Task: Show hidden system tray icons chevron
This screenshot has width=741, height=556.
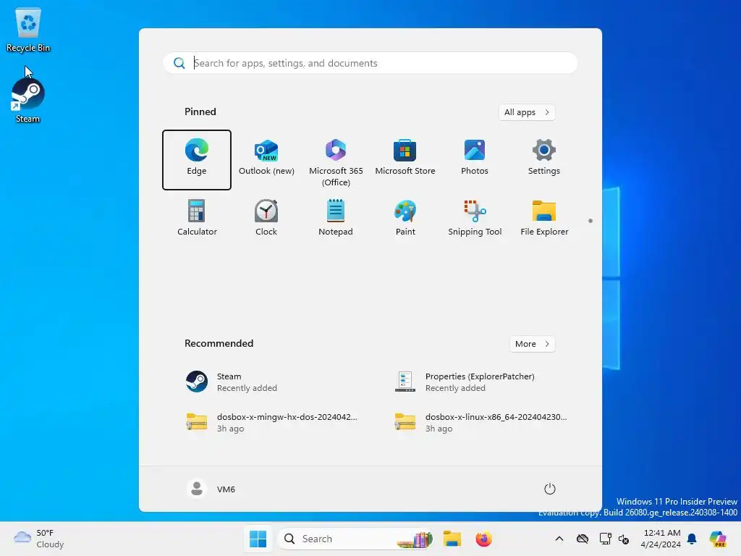Action: point(559,539)
